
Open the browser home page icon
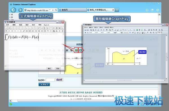[x=147, y=10]
